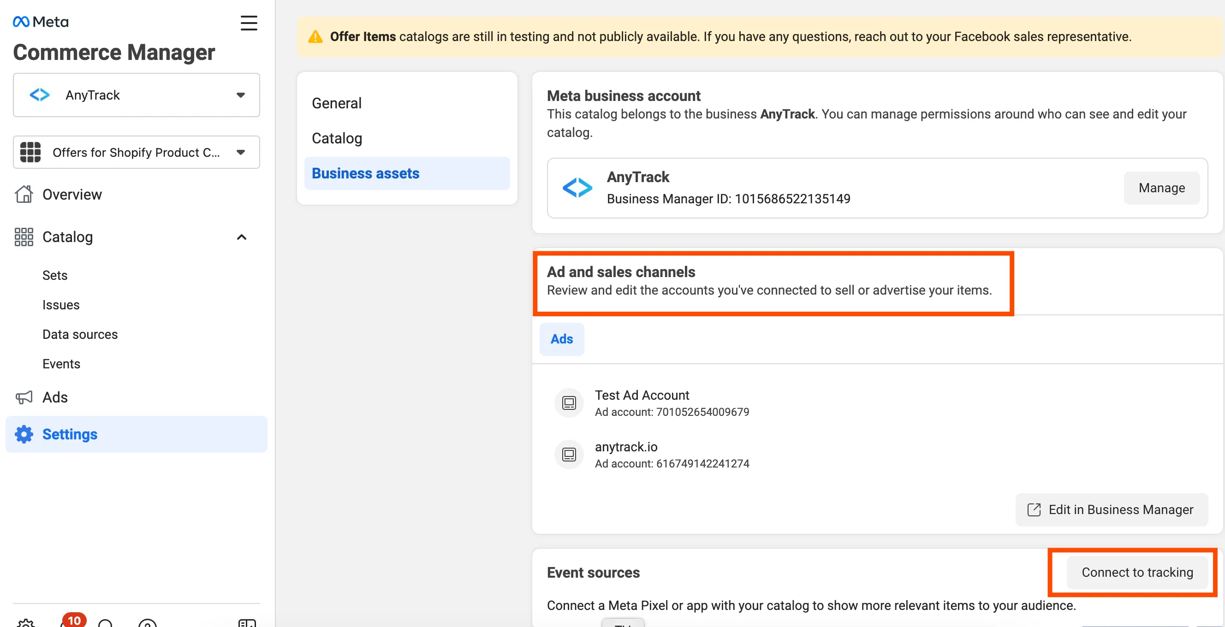Click the Commerce Manager title
This screenshot has width=1225, height=627.
[114, 52]
